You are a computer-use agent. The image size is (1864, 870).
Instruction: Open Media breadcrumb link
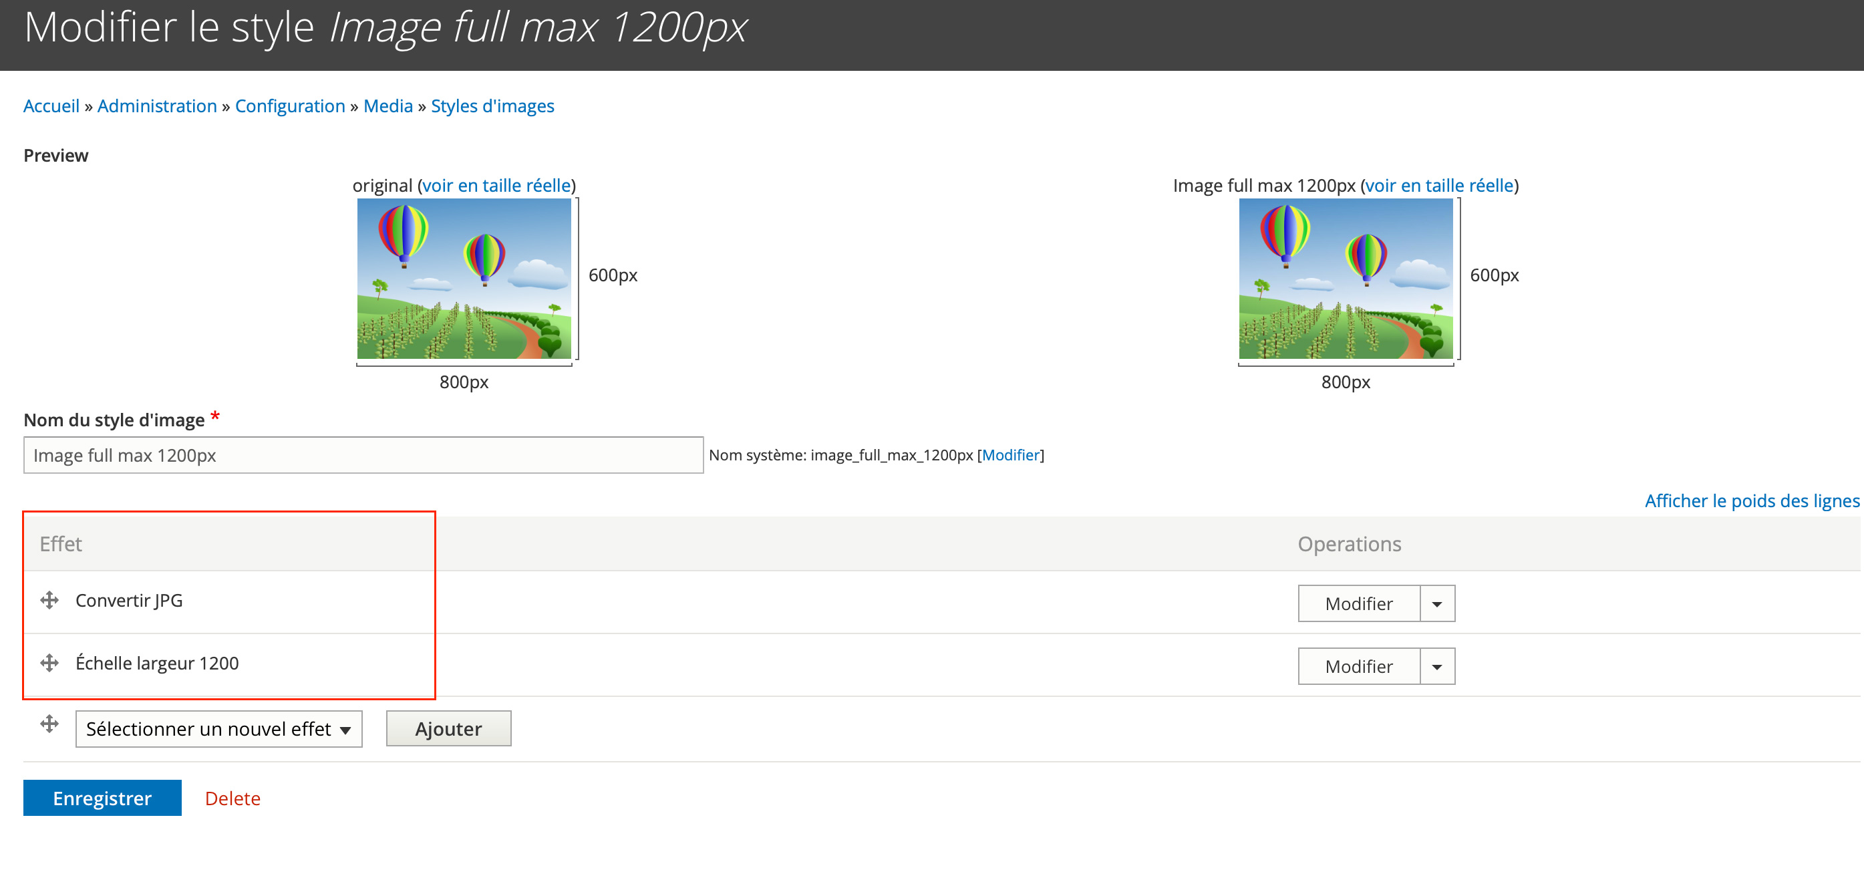pos(388,106)
